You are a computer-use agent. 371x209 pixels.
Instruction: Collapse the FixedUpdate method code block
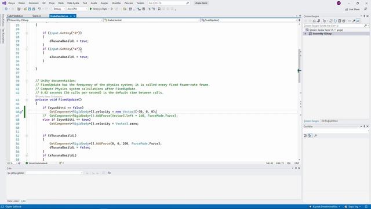27,100
